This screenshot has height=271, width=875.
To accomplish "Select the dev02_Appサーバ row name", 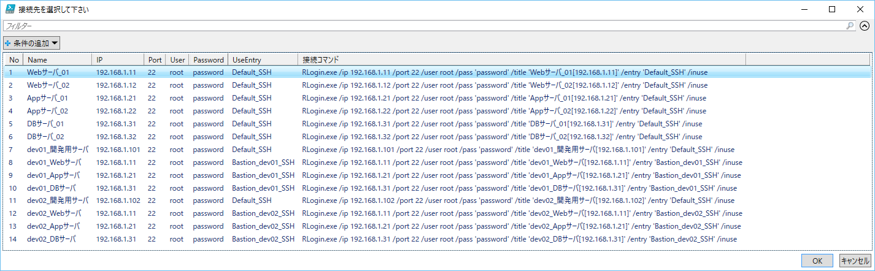I will [53, 227].
